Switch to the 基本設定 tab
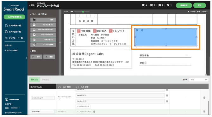The height and width of the screenshot is (117, 212). coord(34,80)
